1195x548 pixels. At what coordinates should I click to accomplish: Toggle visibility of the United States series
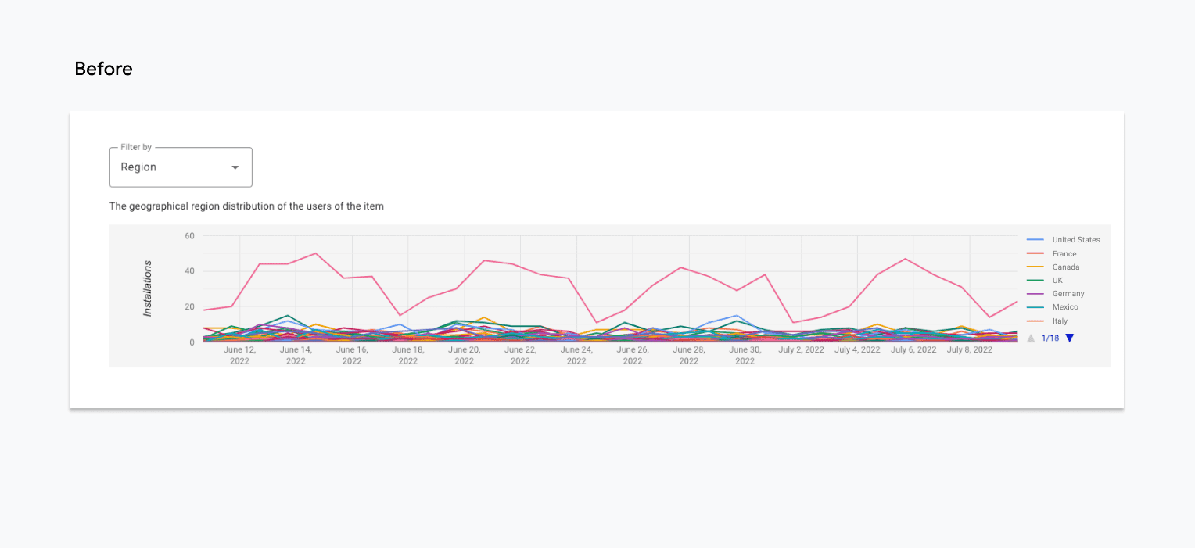[1076, 239]
